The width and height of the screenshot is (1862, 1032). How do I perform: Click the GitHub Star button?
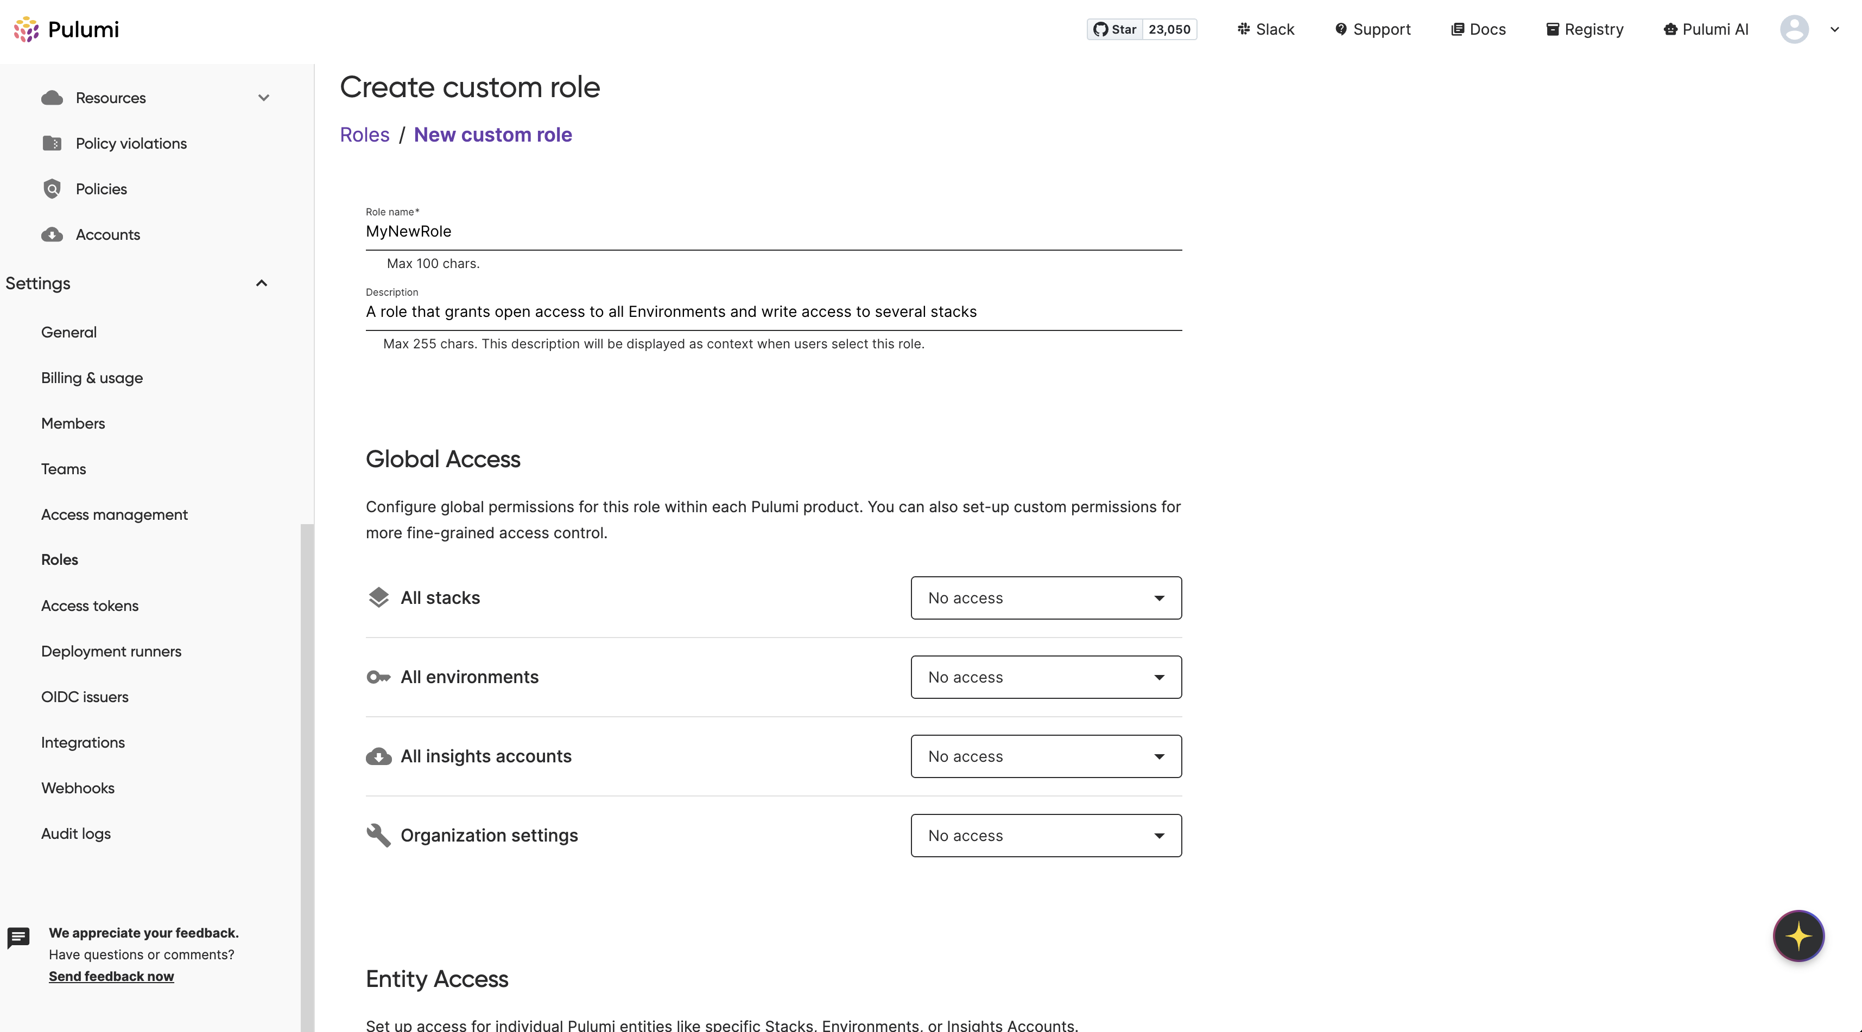coord(1114,30)
